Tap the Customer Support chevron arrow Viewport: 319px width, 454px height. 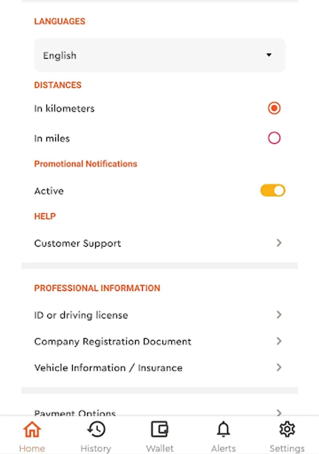[279, 243]
